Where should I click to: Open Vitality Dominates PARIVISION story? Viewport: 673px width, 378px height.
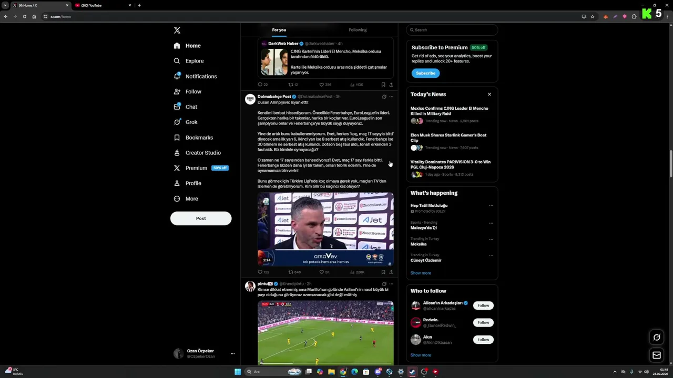pos(452,169)
